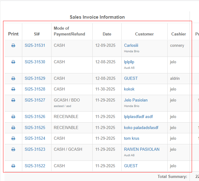This screenshot has width=199, height=181.
Task: Select customer koko paladadsfasdf
Action: (x=141, y=128)
